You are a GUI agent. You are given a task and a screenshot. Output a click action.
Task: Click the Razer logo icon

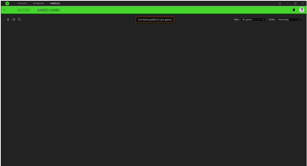[x=7, y=3]
